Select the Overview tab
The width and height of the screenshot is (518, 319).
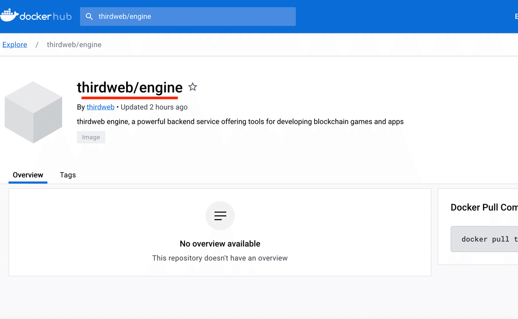(x=28, y=175)
